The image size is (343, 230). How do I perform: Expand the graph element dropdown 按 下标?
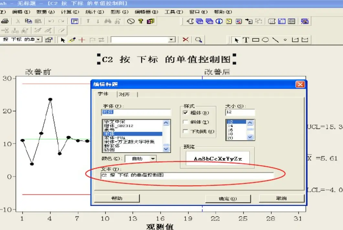(x=39, y=40)
